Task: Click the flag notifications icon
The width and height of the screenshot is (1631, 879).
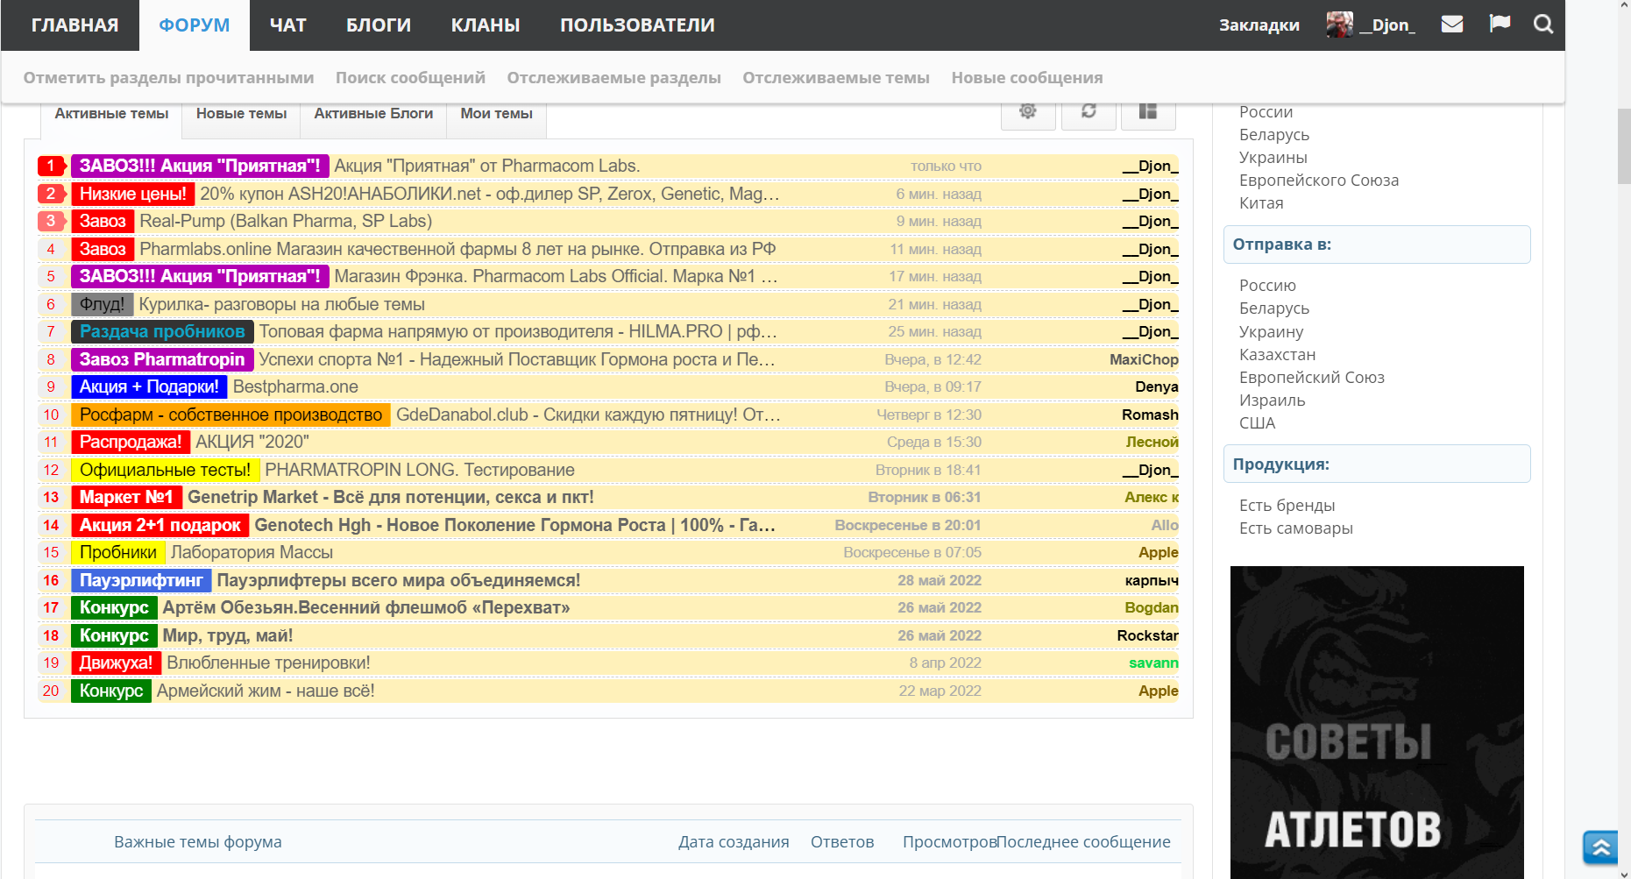Action: point(1500,25)
